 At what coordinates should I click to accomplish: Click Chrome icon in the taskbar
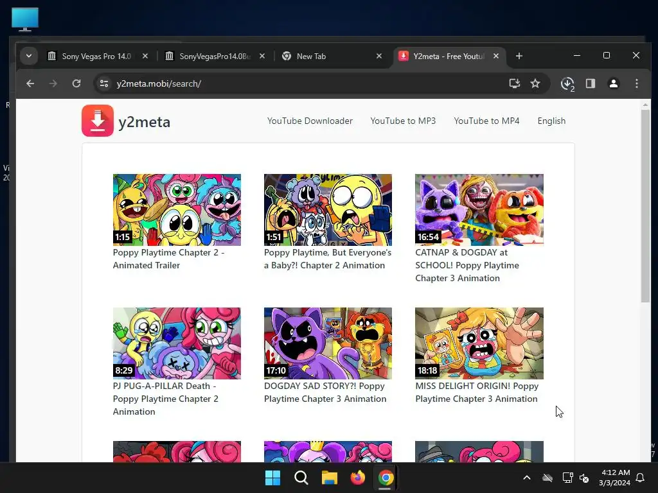tap(386, 478)
